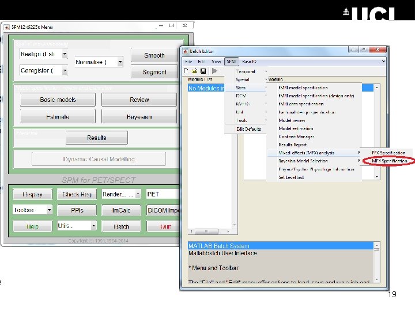Click the Estimate button

click(x=58, y=116)
